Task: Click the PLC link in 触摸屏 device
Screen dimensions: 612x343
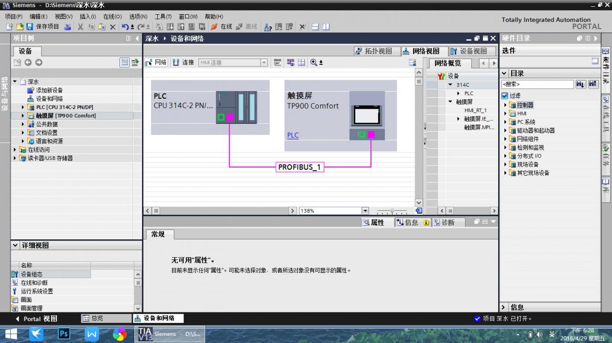Action: [x=293, y=135]
